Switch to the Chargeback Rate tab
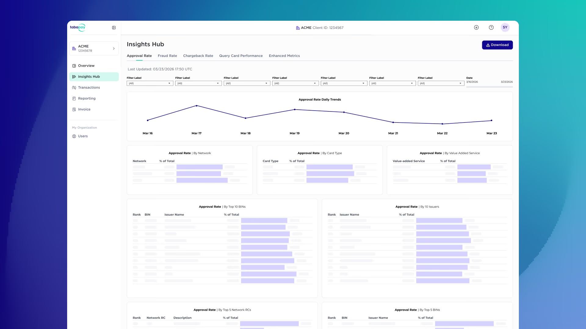 [x=198, y=56]
